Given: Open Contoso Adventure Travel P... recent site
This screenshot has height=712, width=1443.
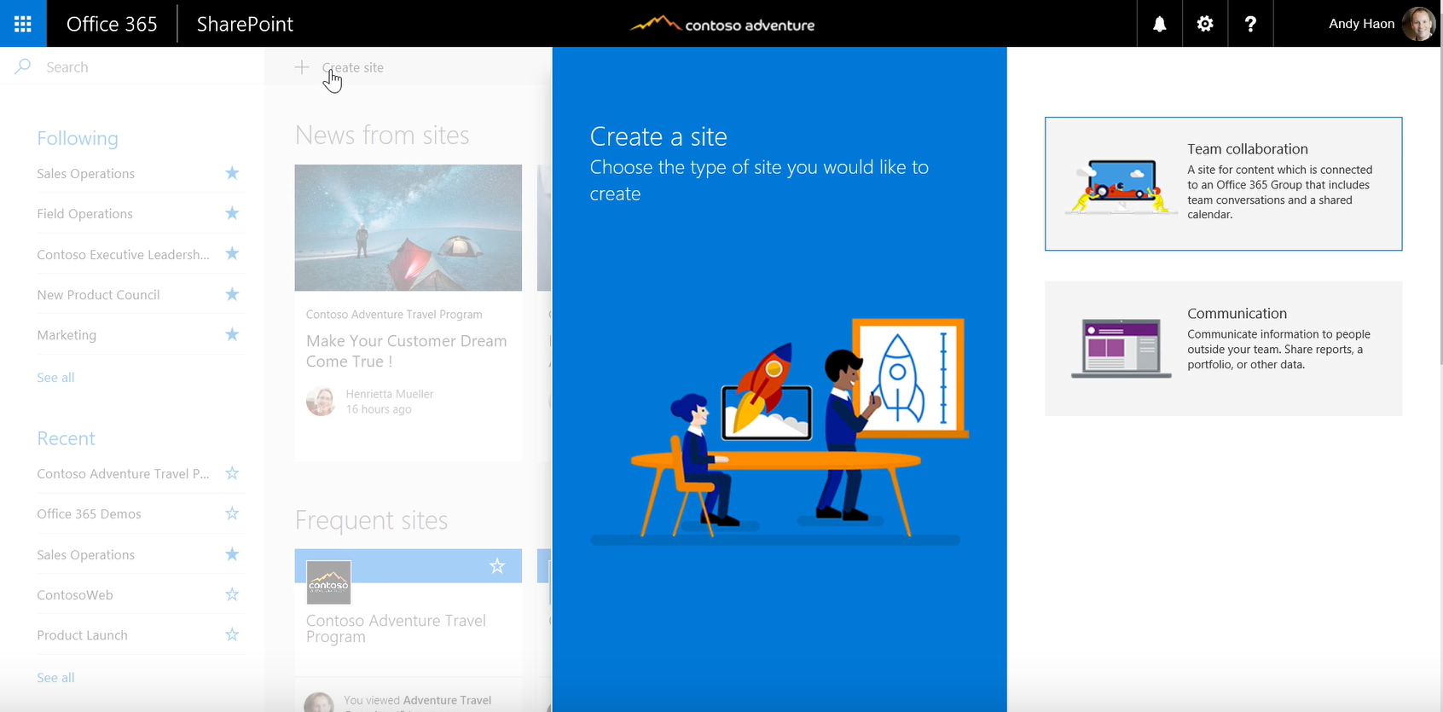Looking at the screenshot, I should [x=123, y=473].
